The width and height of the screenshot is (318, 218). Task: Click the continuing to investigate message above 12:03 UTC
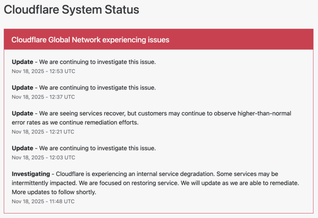(97, 148)
